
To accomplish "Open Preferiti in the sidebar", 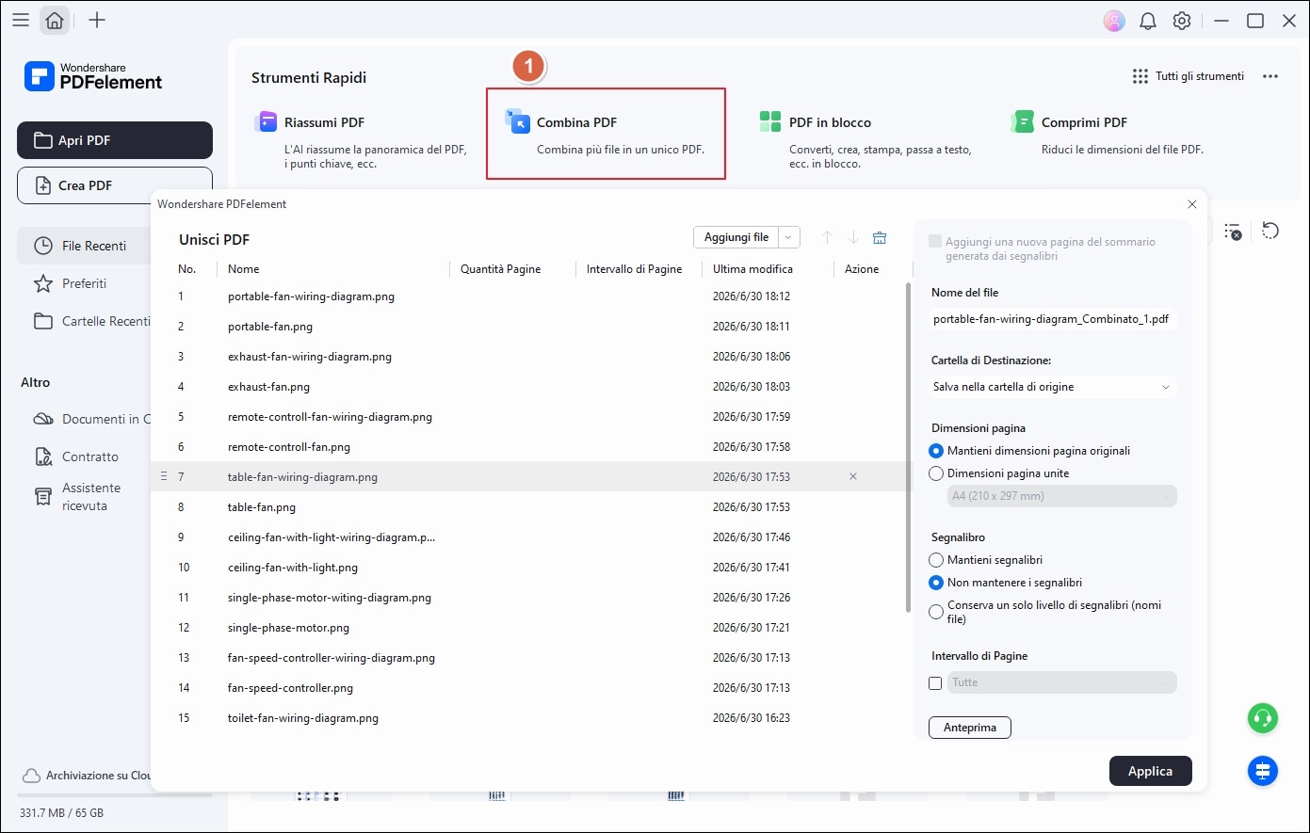I will point(84,283).
